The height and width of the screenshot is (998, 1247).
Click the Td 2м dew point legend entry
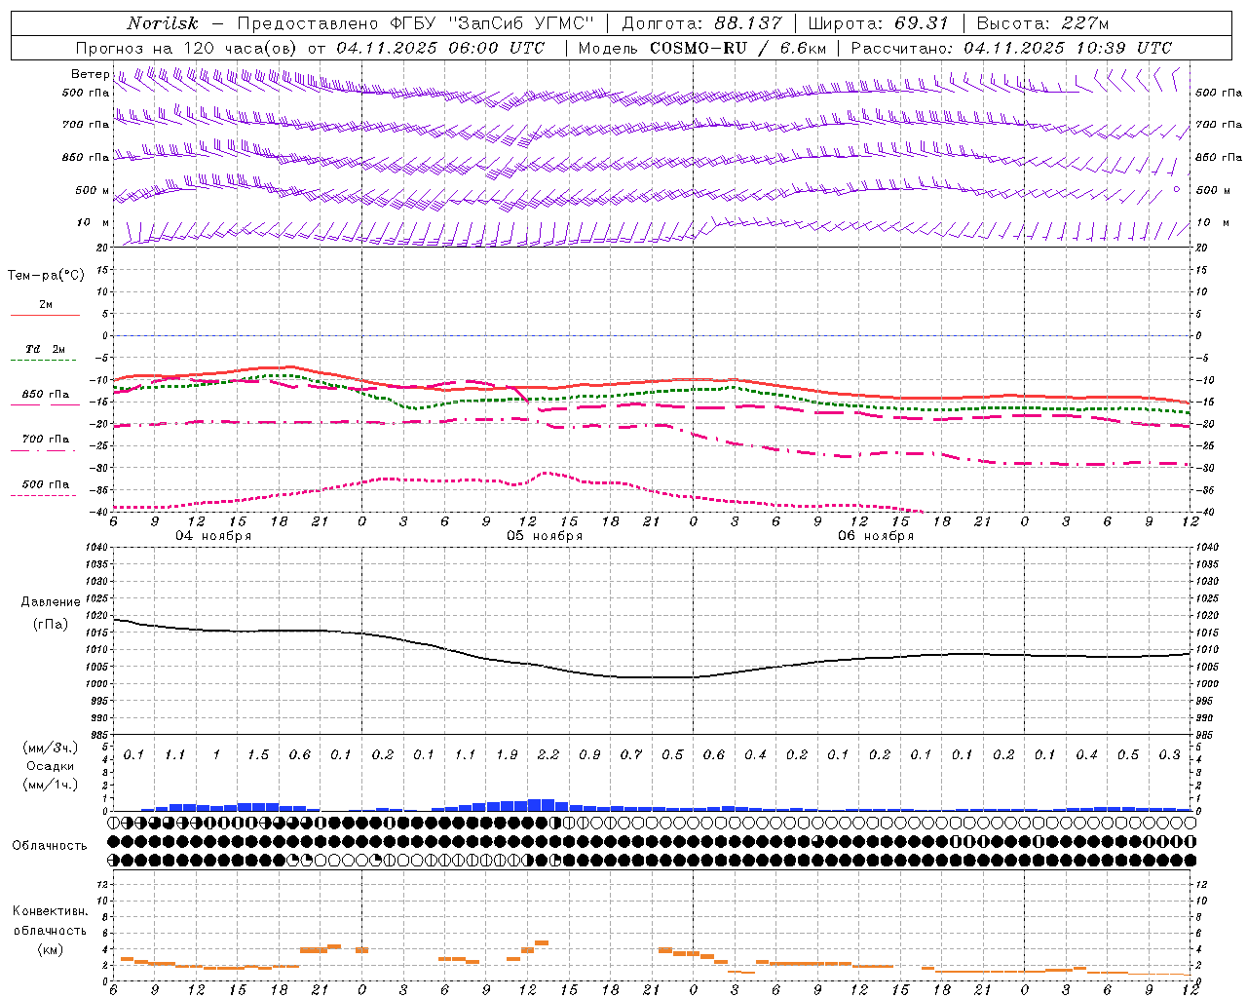coord(46,349)
